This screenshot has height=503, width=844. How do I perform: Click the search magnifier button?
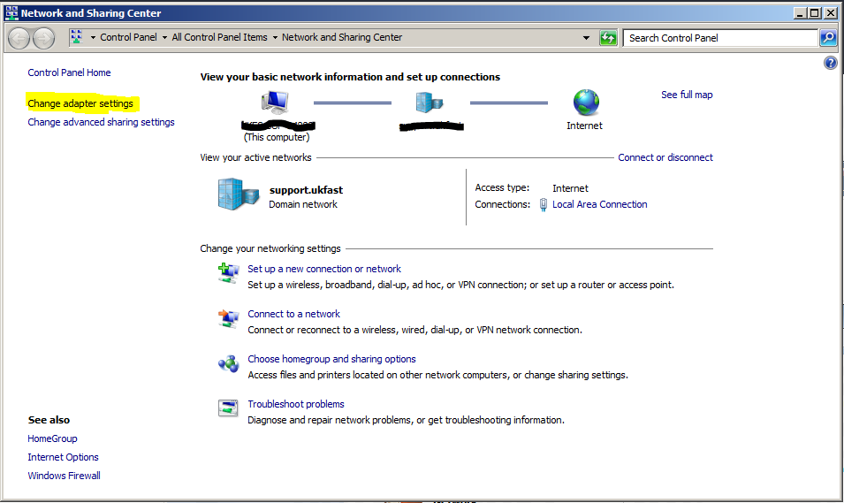tap(827, 38)
